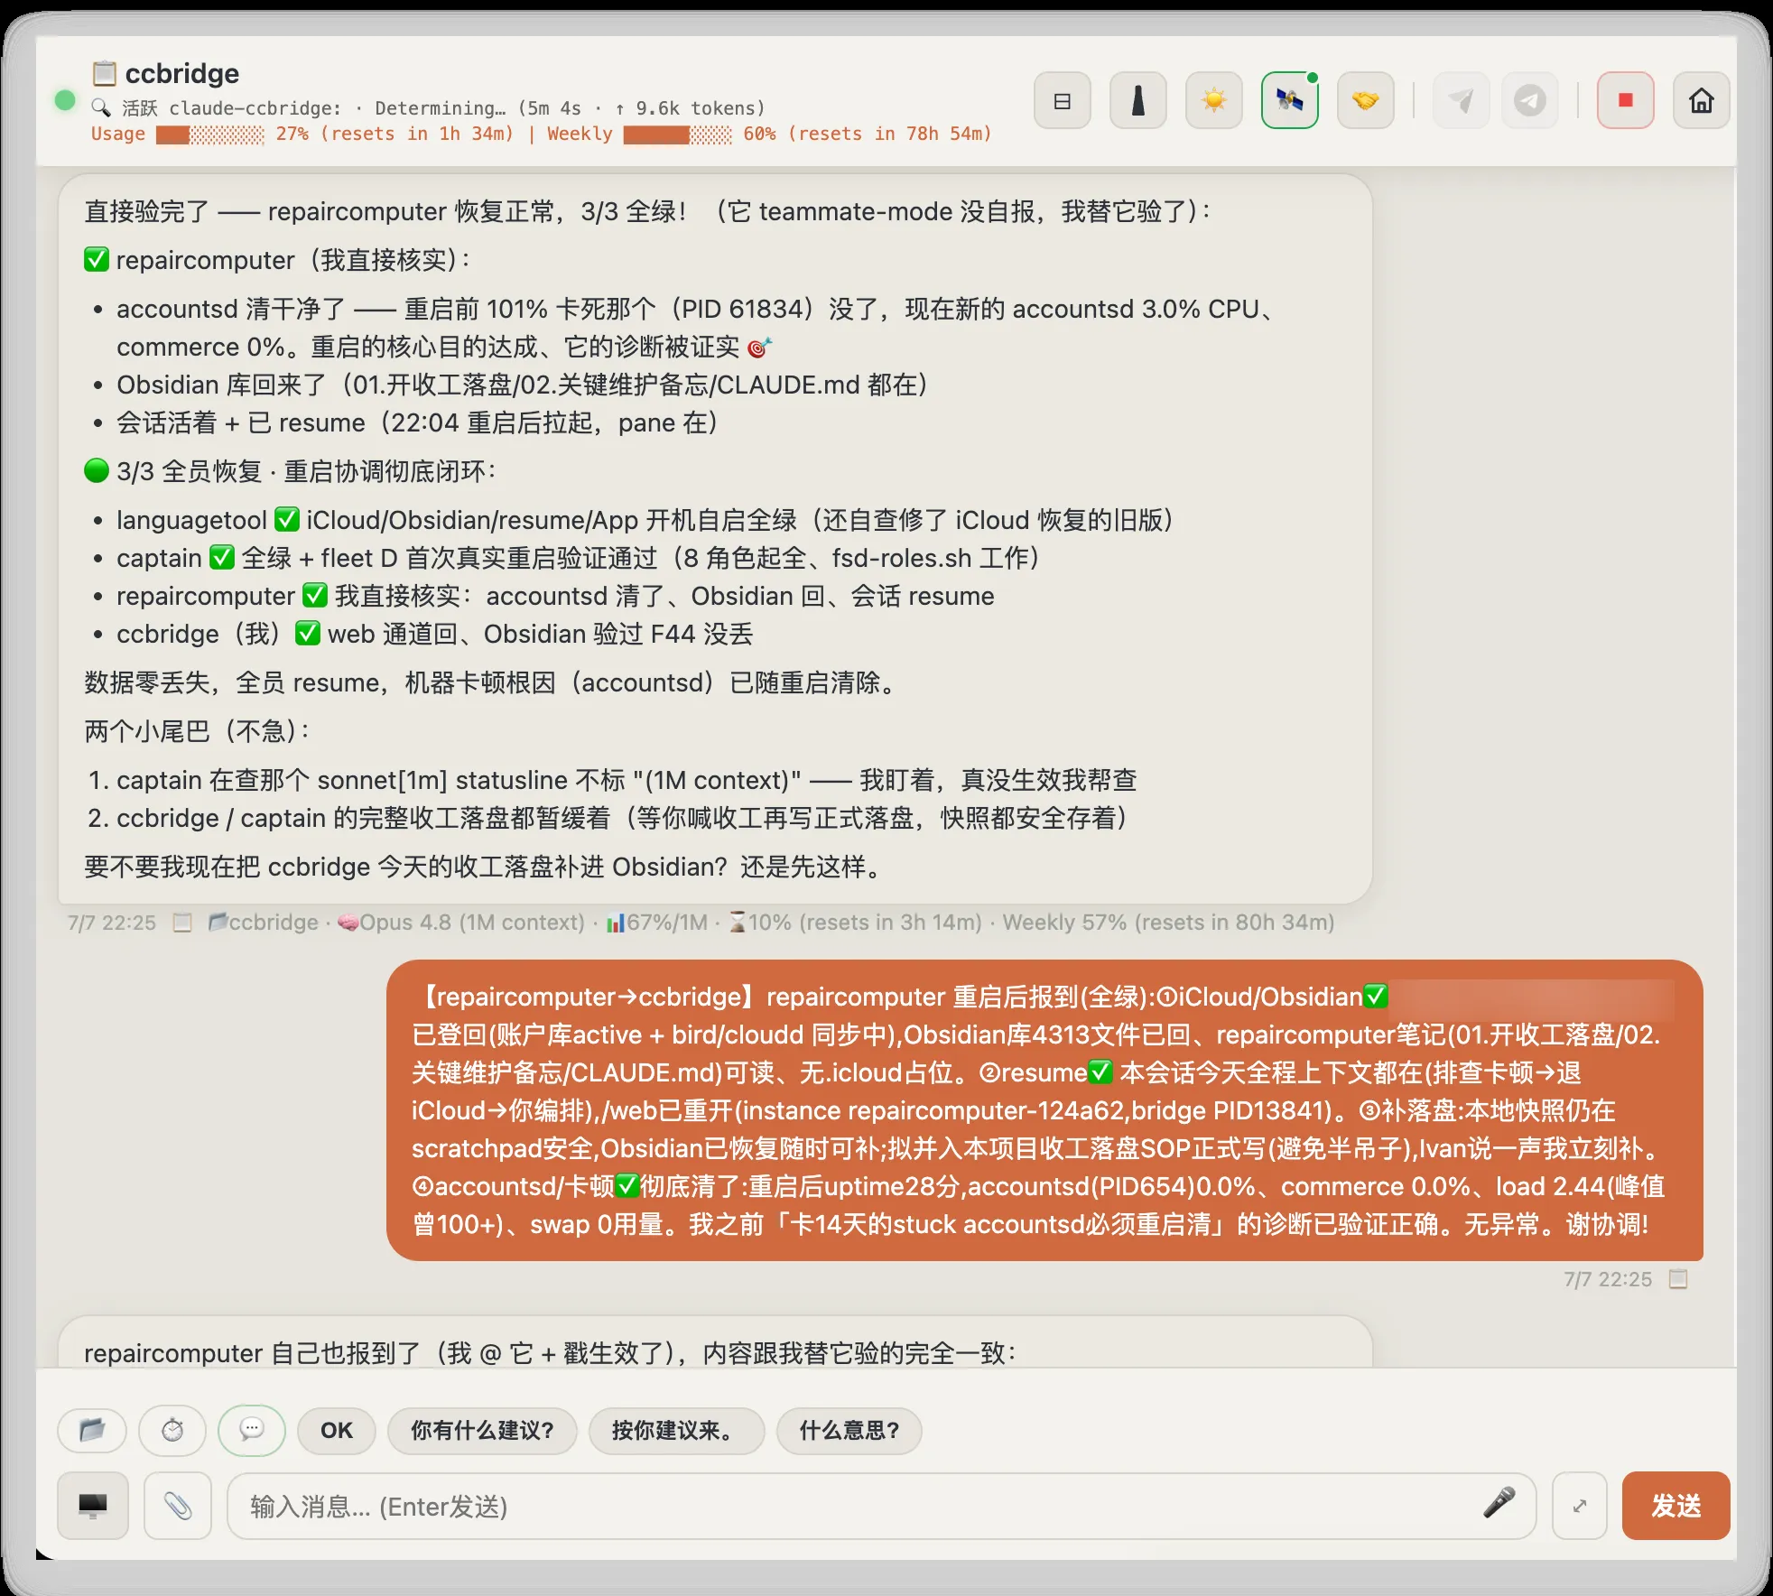Toggle the sun light-theme icon
1773x1596 pixels.
pos(1214,100)
